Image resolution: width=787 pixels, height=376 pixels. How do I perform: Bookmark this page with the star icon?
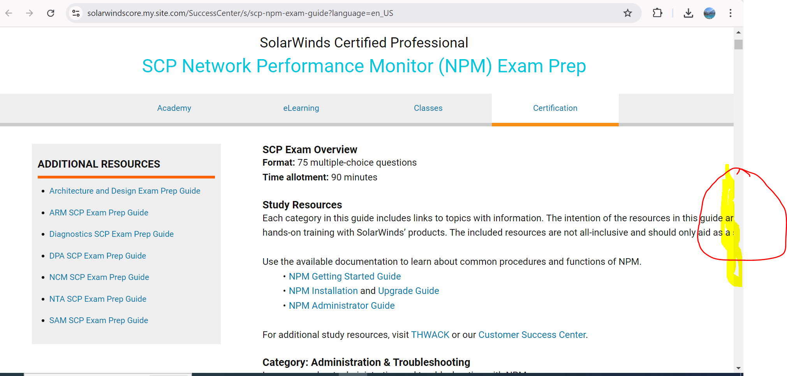pos(627,13)
